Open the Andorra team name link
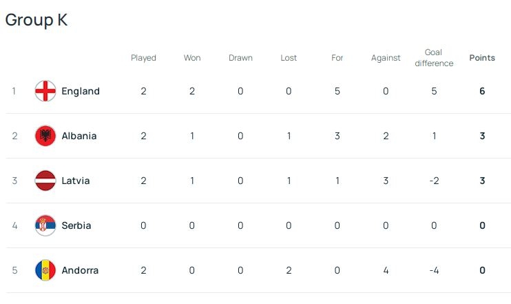This screenshot has height=304, width=511. click(x=80, y=270)
